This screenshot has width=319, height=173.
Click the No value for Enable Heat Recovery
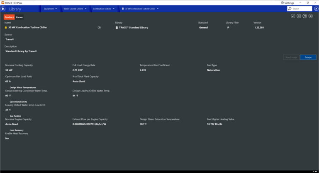pos(7,138)
